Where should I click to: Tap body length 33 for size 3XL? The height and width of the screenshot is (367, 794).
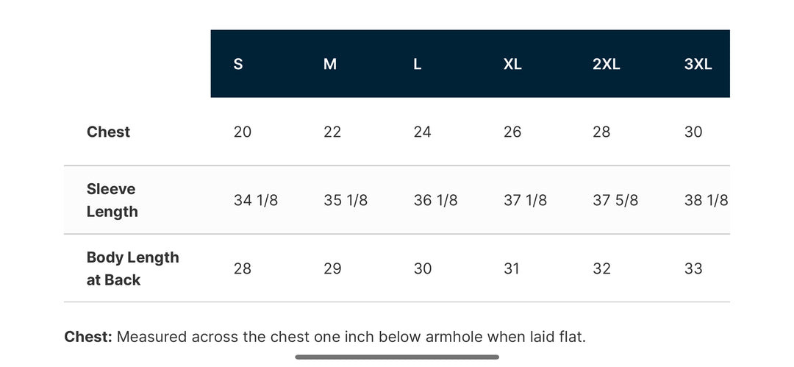point(693,268)
